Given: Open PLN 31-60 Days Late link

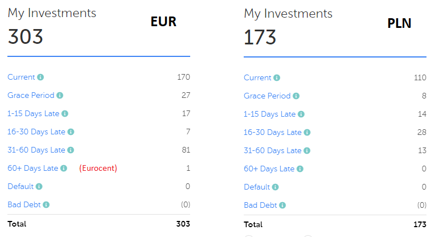Looking at the screenshot, I should point(273,151).
